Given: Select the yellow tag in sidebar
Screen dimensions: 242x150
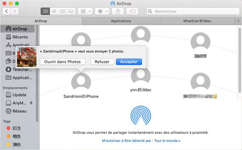Looking at the screenshot, I should (14, 144).
